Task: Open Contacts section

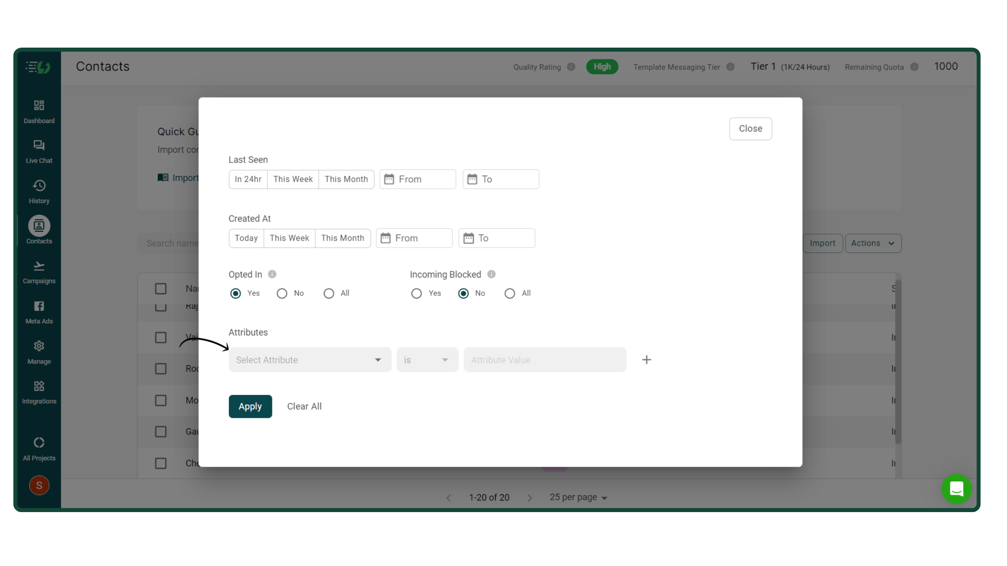Action: 38,231
